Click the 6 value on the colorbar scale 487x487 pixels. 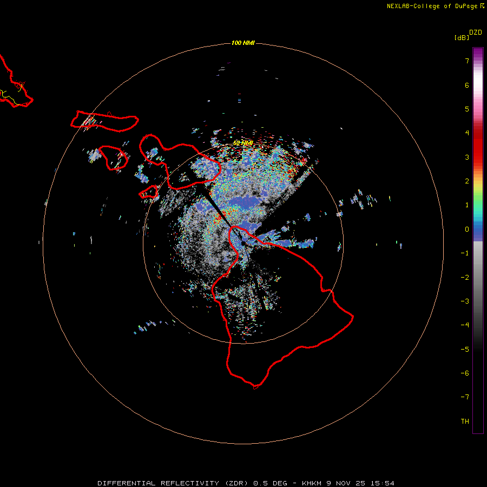[467, 85]
